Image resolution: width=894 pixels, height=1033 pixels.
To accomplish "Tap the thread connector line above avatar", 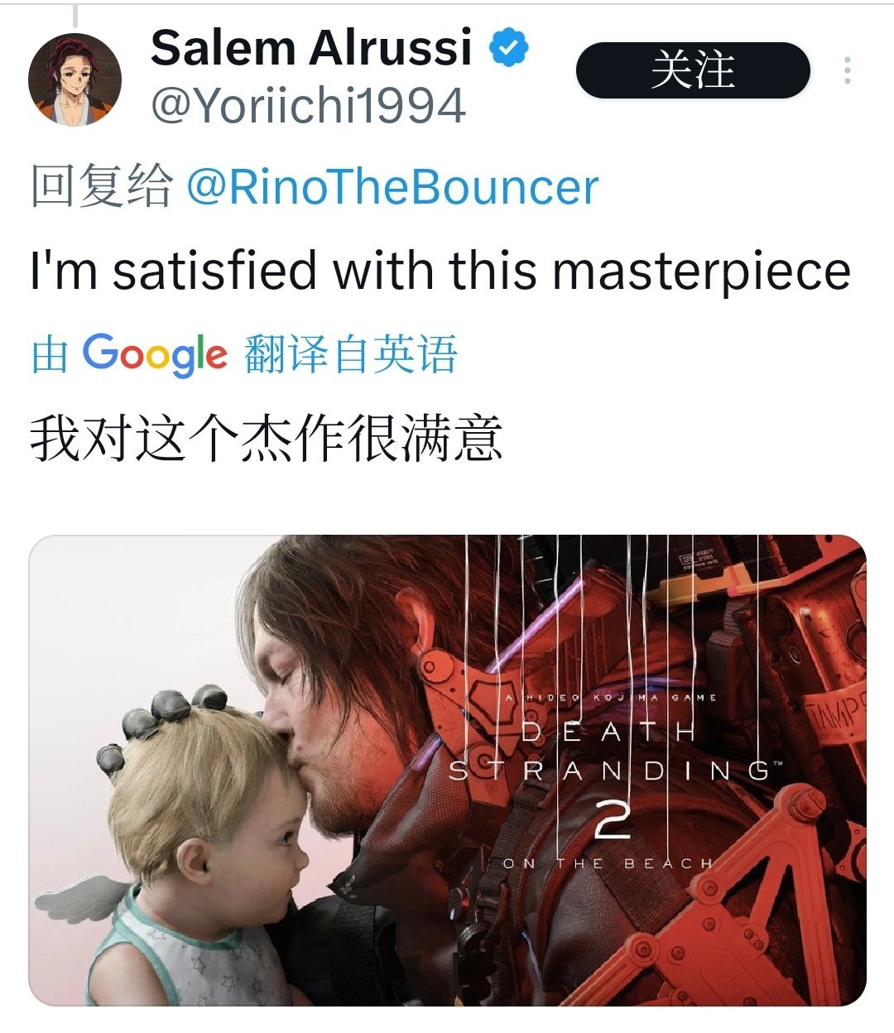I will pyautogui.click(x=75, y=12).
